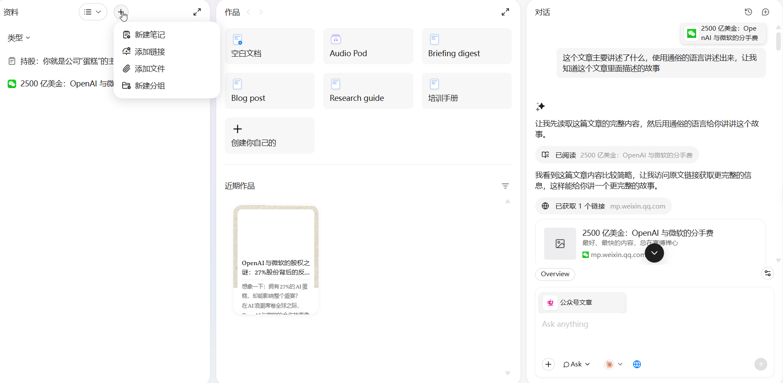Choose 新建笔记 from the add menu
This screenshot has height=383, width=783.
(x=166, y=35)
